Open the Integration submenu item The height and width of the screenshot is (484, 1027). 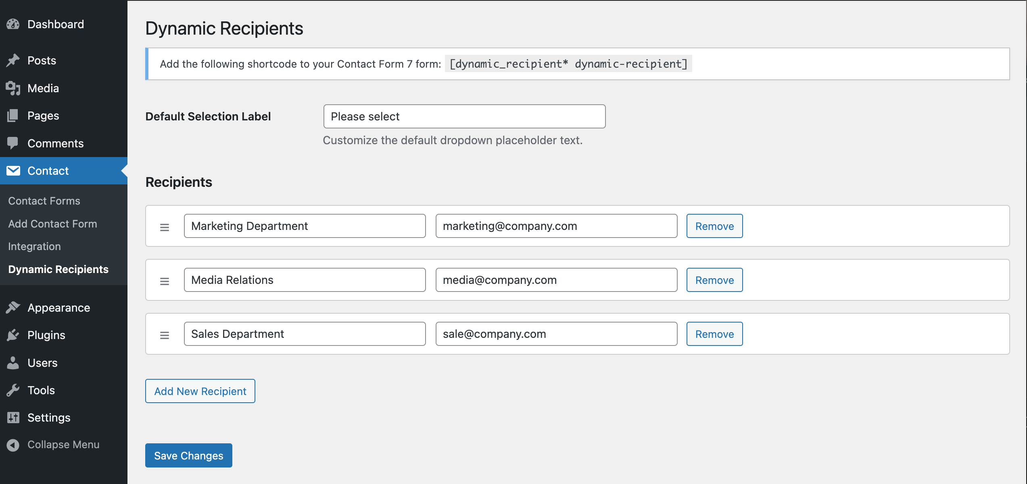(x=34, y=246)
